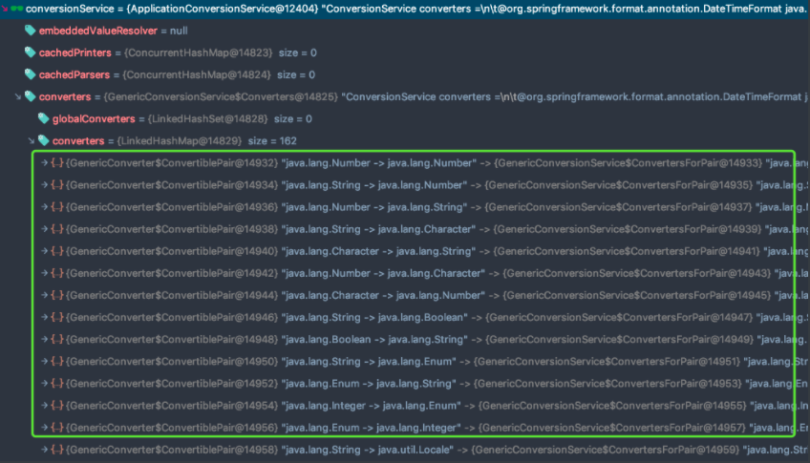Click "java.lang.String -> java.util.Locale" text
This screenshot has height=463, width=810.
point(368,450)
